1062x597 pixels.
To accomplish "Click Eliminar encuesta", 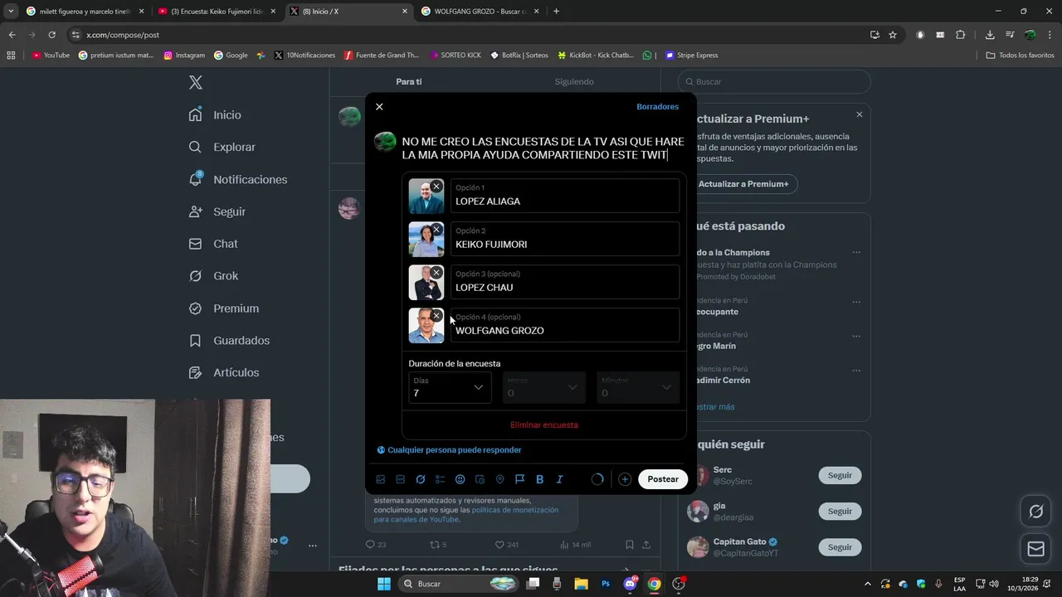I will pos(544,425).
